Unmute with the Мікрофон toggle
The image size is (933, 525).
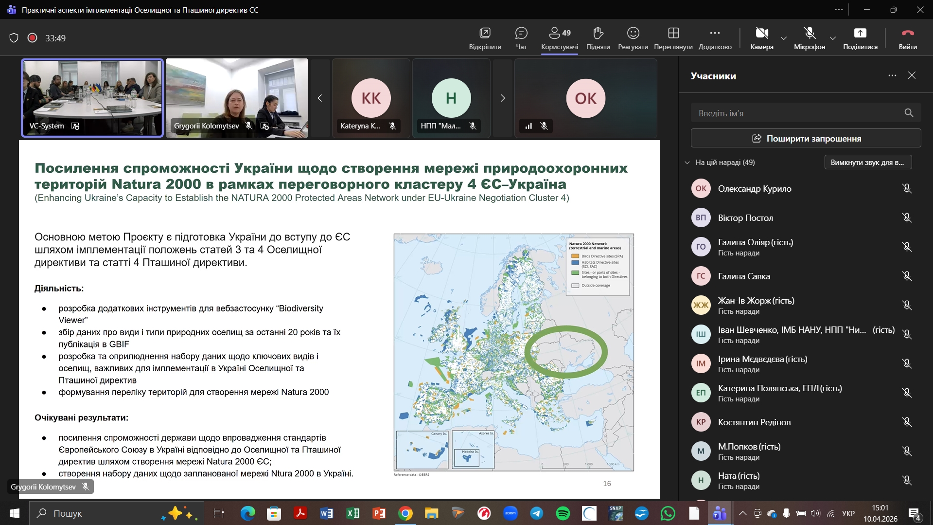pyautogui.click(x=809, y=38)
